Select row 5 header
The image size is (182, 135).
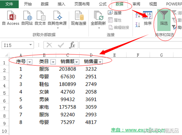[4, 93]
